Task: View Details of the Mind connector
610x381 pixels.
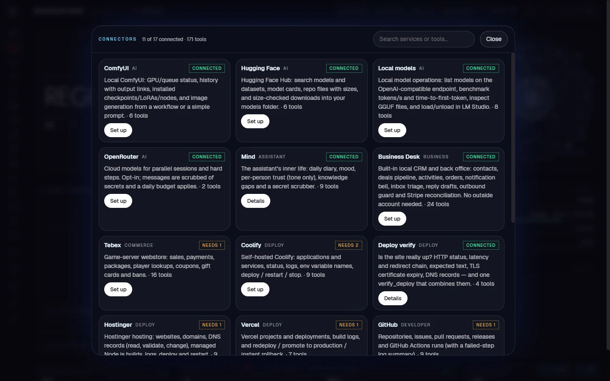Action: pyautogui.click(x=255, y=201)
